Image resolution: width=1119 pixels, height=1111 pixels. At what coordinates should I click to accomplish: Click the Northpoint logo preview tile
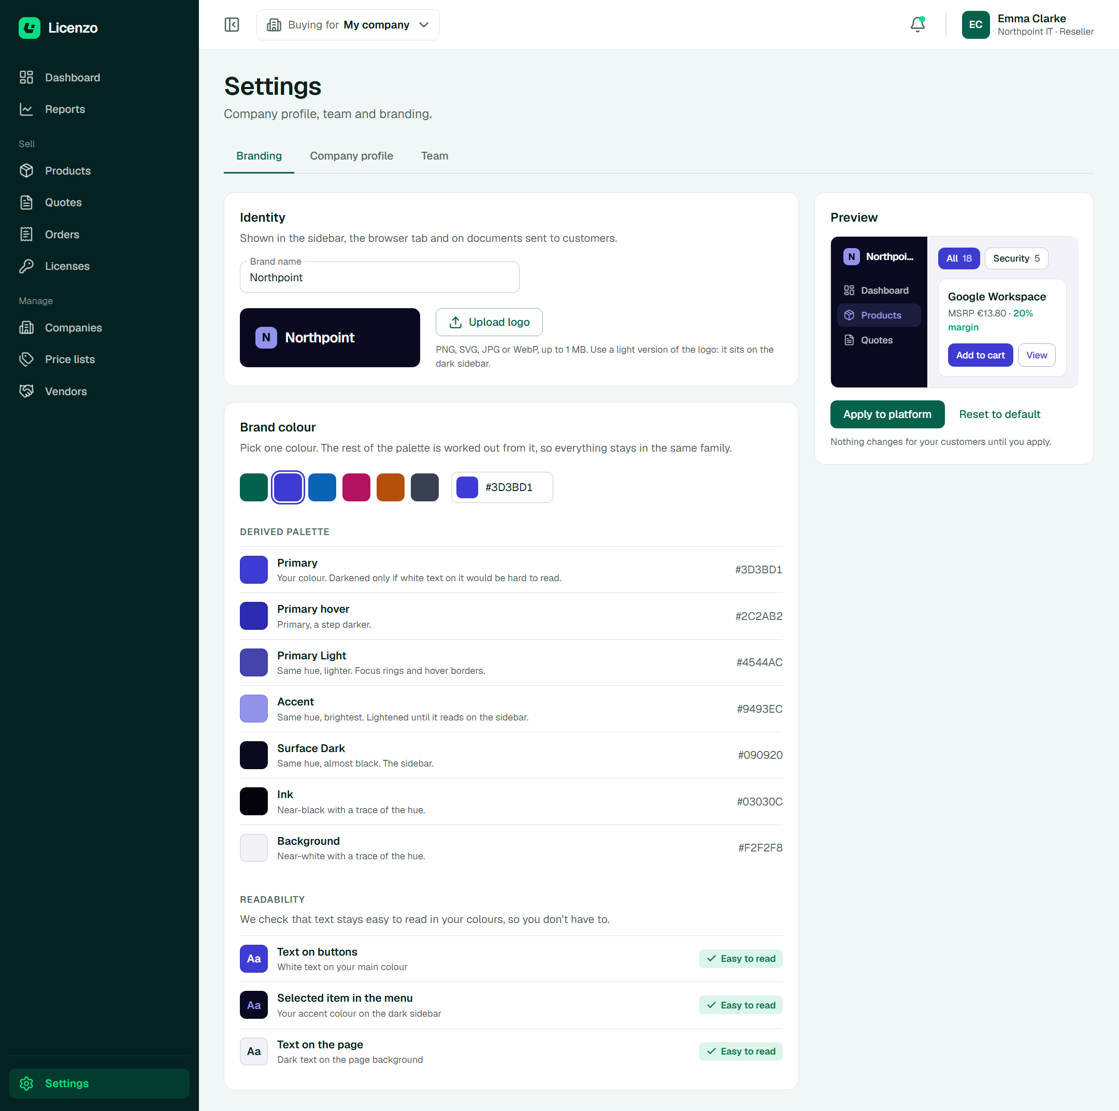(x=329, y=338)
